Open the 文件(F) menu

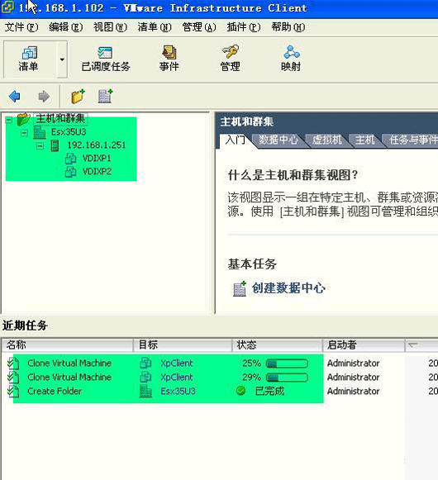coord(21,27)
